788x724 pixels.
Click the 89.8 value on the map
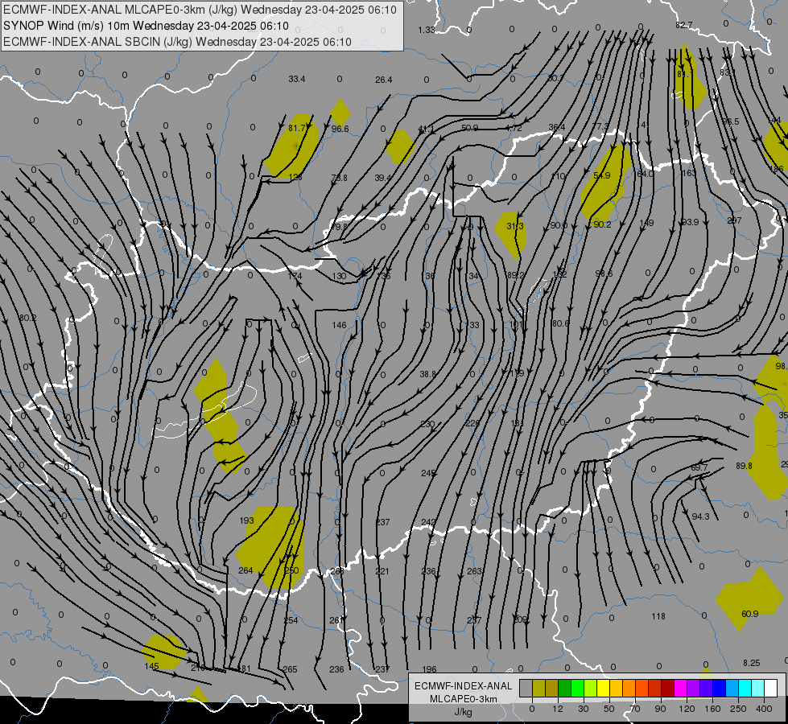click(744, 466)
